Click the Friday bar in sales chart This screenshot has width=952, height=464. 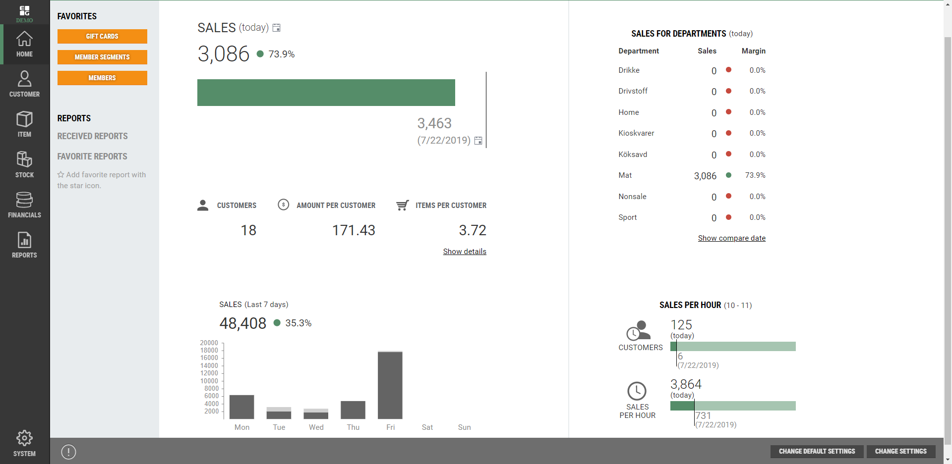(x=390, y=385)
